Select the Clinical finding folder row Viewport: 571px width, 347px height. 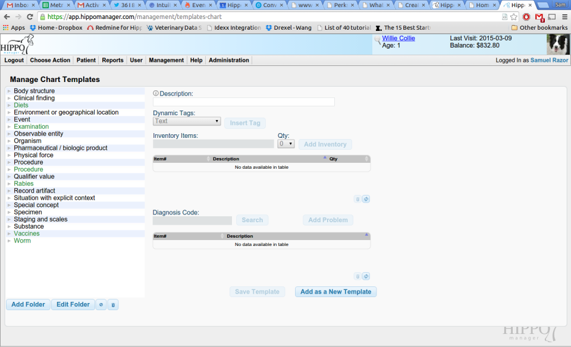pos(76,98)
